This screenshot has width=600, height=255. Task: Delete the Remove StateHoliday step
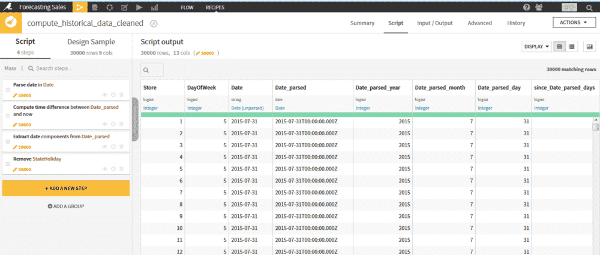point(121,169)
